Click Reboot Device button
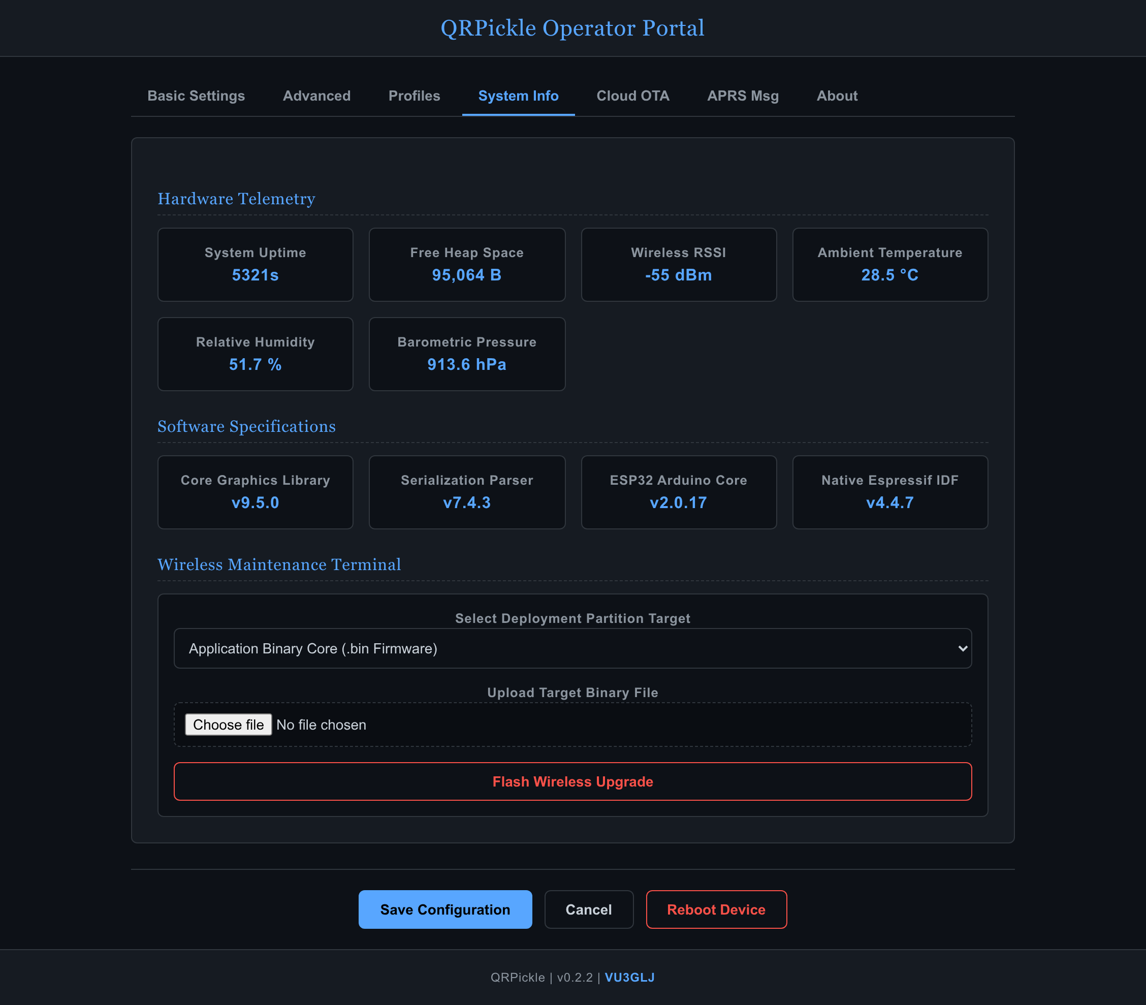The height and width of the screenshot is (1005, 1146). click(x=716, y=909)
